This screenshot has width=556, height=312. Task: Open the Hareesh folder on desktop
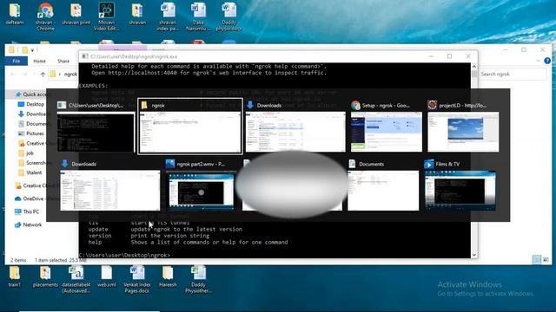click(168, 276)
